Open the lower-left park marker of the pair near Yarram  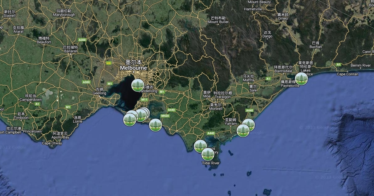(x=243, y=130)
